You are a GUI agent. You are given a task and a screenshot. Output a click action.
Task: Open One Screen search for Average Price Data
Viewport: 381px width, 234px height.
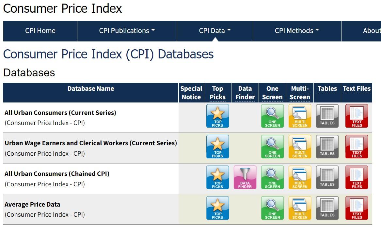(272, 208)
